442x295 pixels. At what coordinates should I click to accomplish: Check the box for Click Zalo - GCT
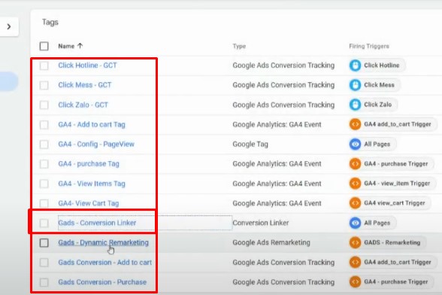tap(44, 105)
